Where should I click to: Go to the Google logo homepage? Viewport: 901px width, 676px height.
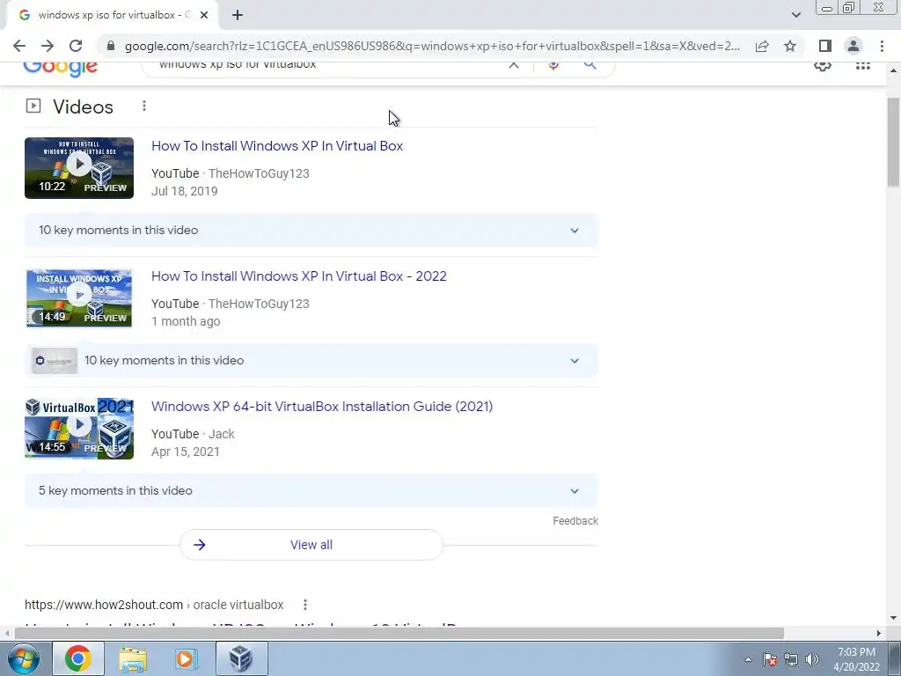[61, 69]
